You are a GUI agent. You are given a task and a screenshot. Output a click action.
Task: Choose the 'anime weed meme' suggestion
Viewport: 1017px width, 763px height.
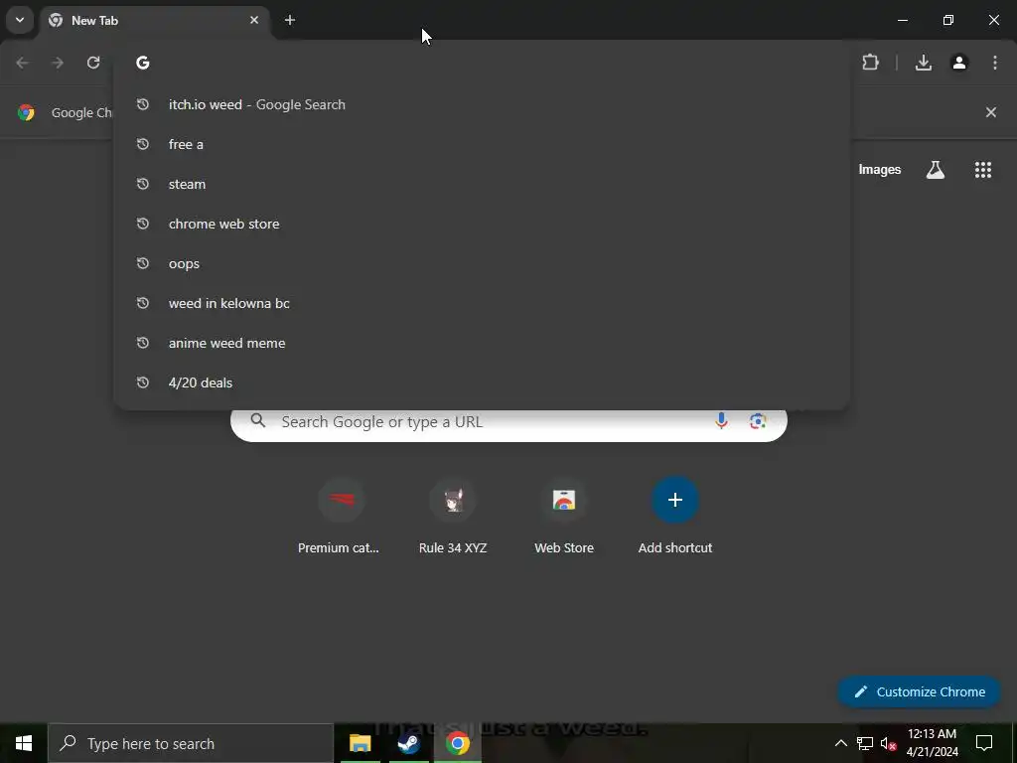(482, 343)
